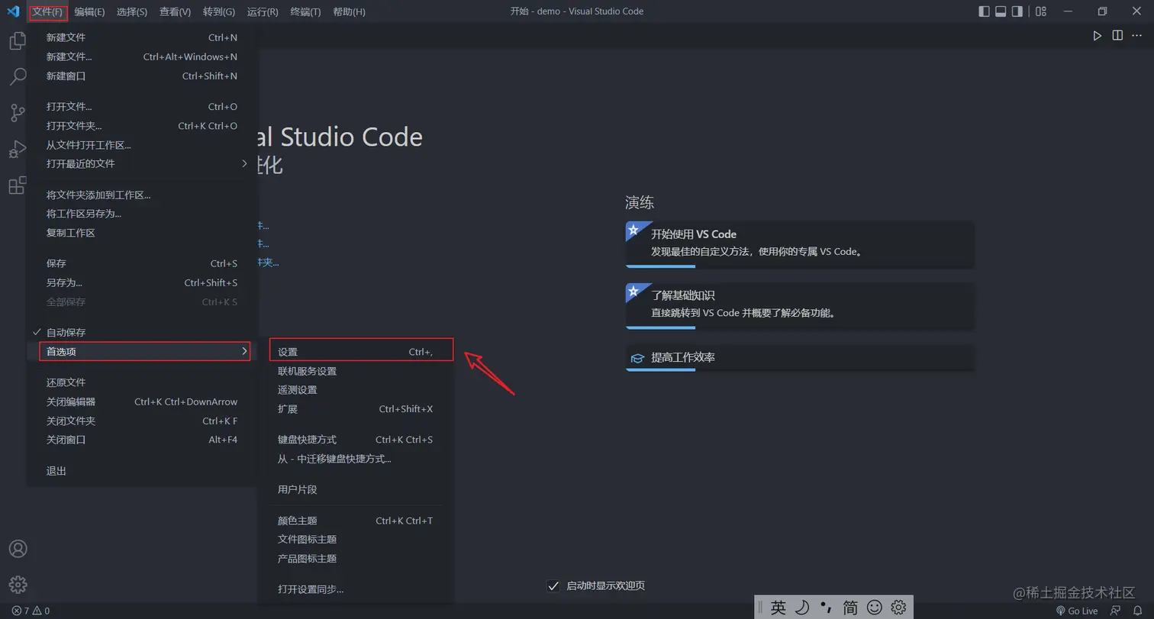This screenshot has width=1154, height=619.
Task: Open the Run and Debug view icon
Action: click(18, 150)
